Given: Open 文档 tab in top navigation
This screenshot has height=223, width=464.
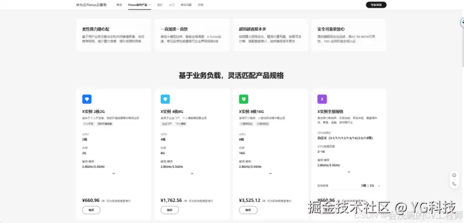Looking at the screenshot, I should pos(200,5).
